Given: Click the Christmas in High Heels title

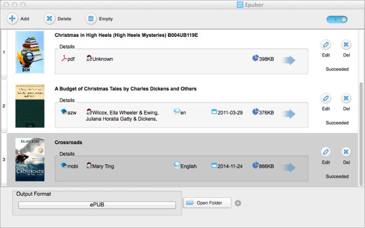Looking at the screenshot, I should click(x=126, y=35).
